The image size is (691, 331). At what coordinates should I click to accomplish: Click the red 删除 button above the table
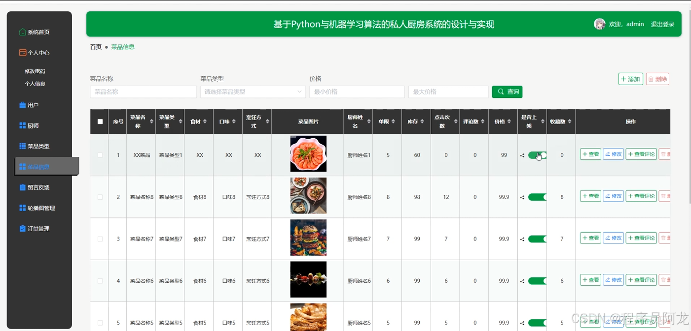657,79
